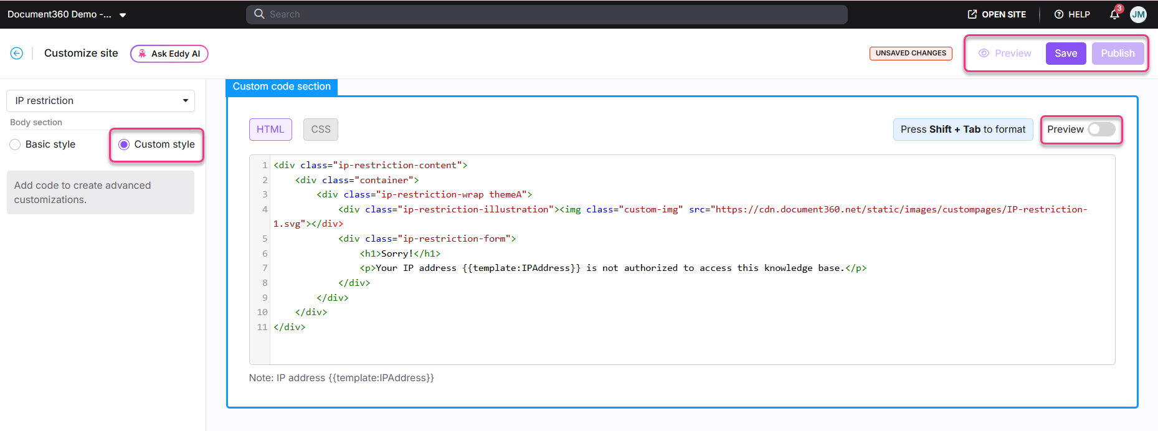
Task: Click the UNSAVED CHANGES badge
Action: [911, 54]
